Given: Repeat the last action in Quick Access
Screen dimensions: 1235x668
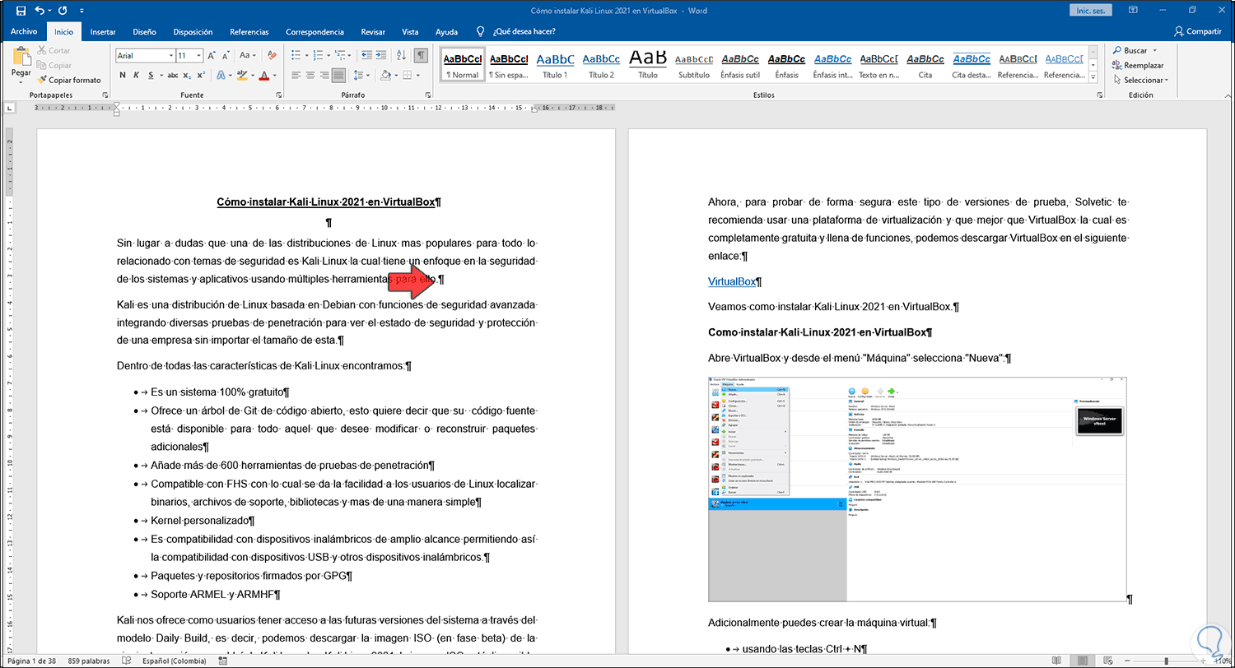Looking at the screenshot, I should 63,10.
